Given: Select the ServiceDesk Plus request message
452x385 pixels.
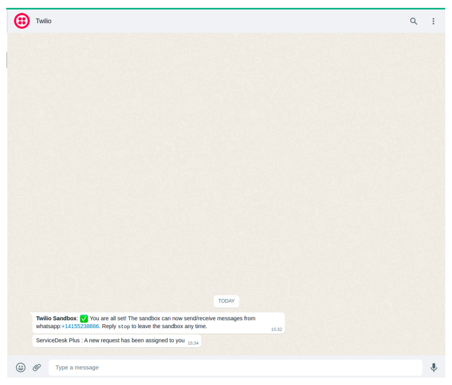Looking at the screenshot, I should [110, 340].
